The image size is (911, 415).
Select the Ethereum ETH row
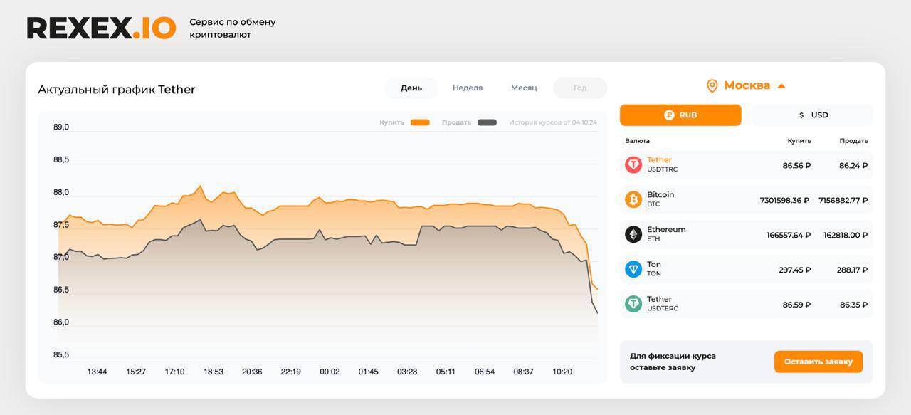747,234
